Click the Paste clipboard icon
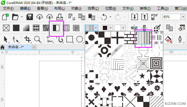Viewport: 187px width, 107px height. (92, 17)
